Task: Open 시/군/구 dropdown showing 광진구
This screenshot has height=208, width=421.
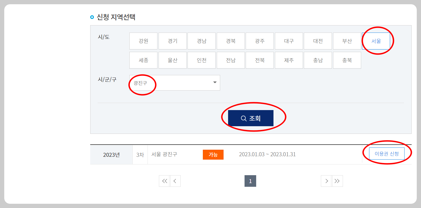Action: pyautogui.click(x=175, y=83)
